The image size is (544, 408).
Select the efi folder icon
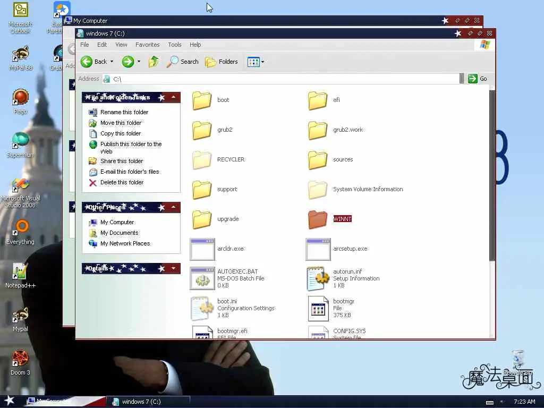[x=318, y=100]
